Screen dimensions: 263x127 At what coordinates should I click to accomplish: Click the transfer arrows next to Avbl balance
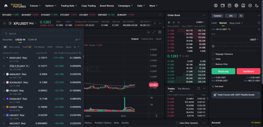click(x=229, y=29)
